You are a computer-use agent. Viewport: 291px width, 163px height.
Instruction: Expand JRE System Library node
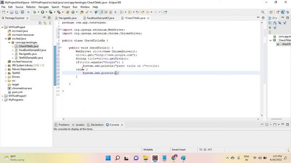pyautogui.click(x=6, y=65)
